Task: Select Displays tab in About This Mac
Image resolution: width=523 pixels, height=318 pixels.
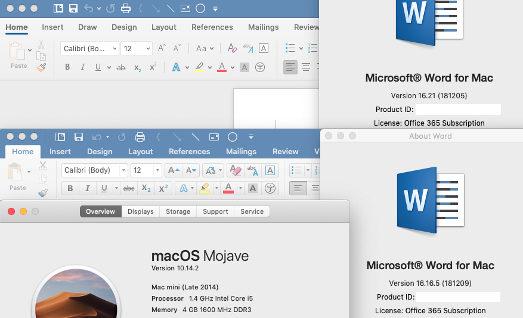Action: coord(140,211)
